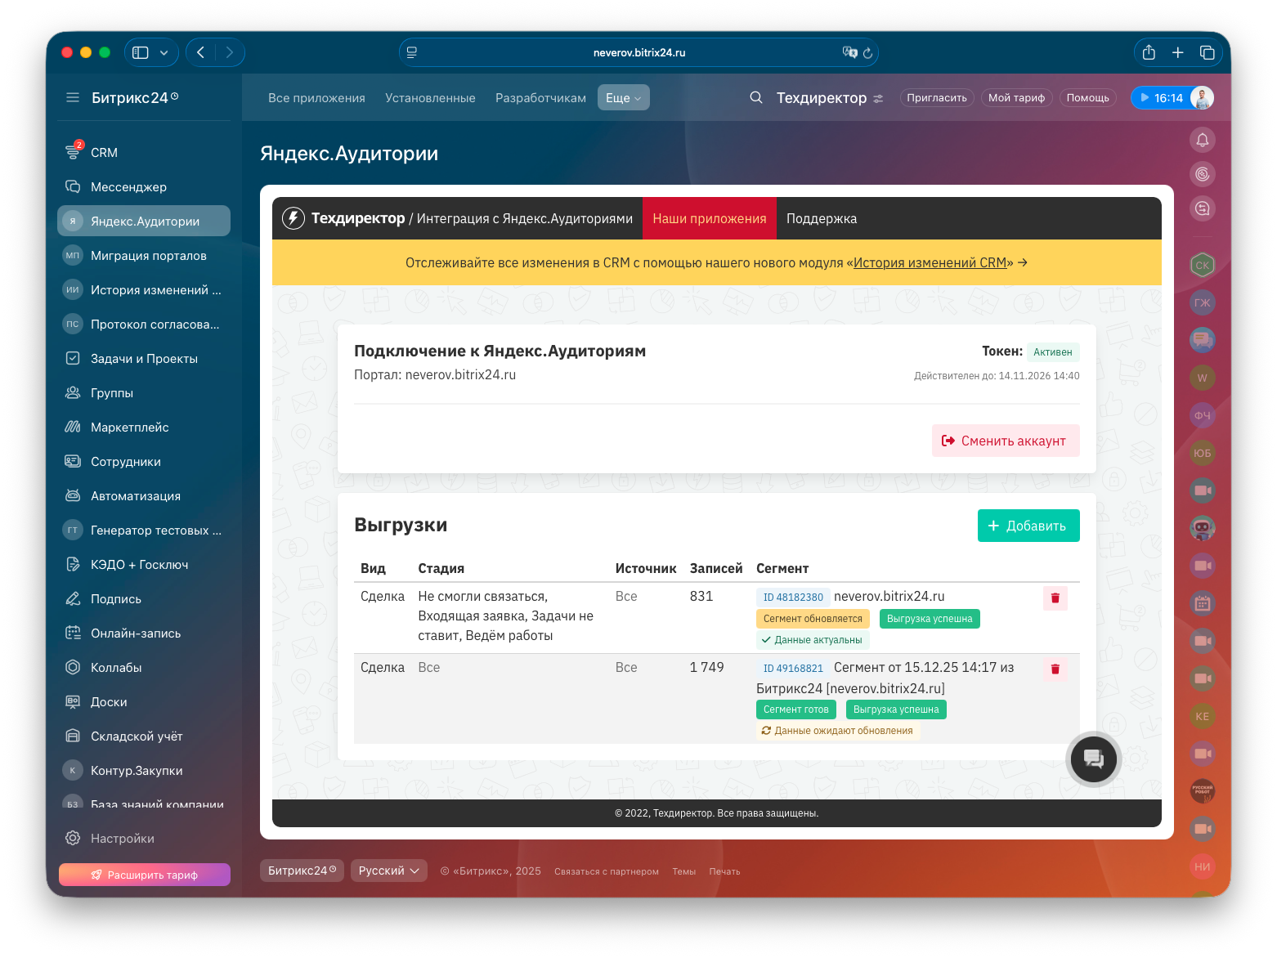
Task: Delete the export with 831 records
Action: [1055, 598]
